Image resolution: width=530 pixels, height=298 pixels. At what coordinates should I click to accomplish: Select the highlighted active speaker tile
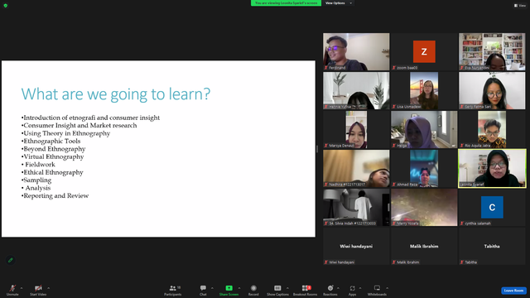[492, 169]
